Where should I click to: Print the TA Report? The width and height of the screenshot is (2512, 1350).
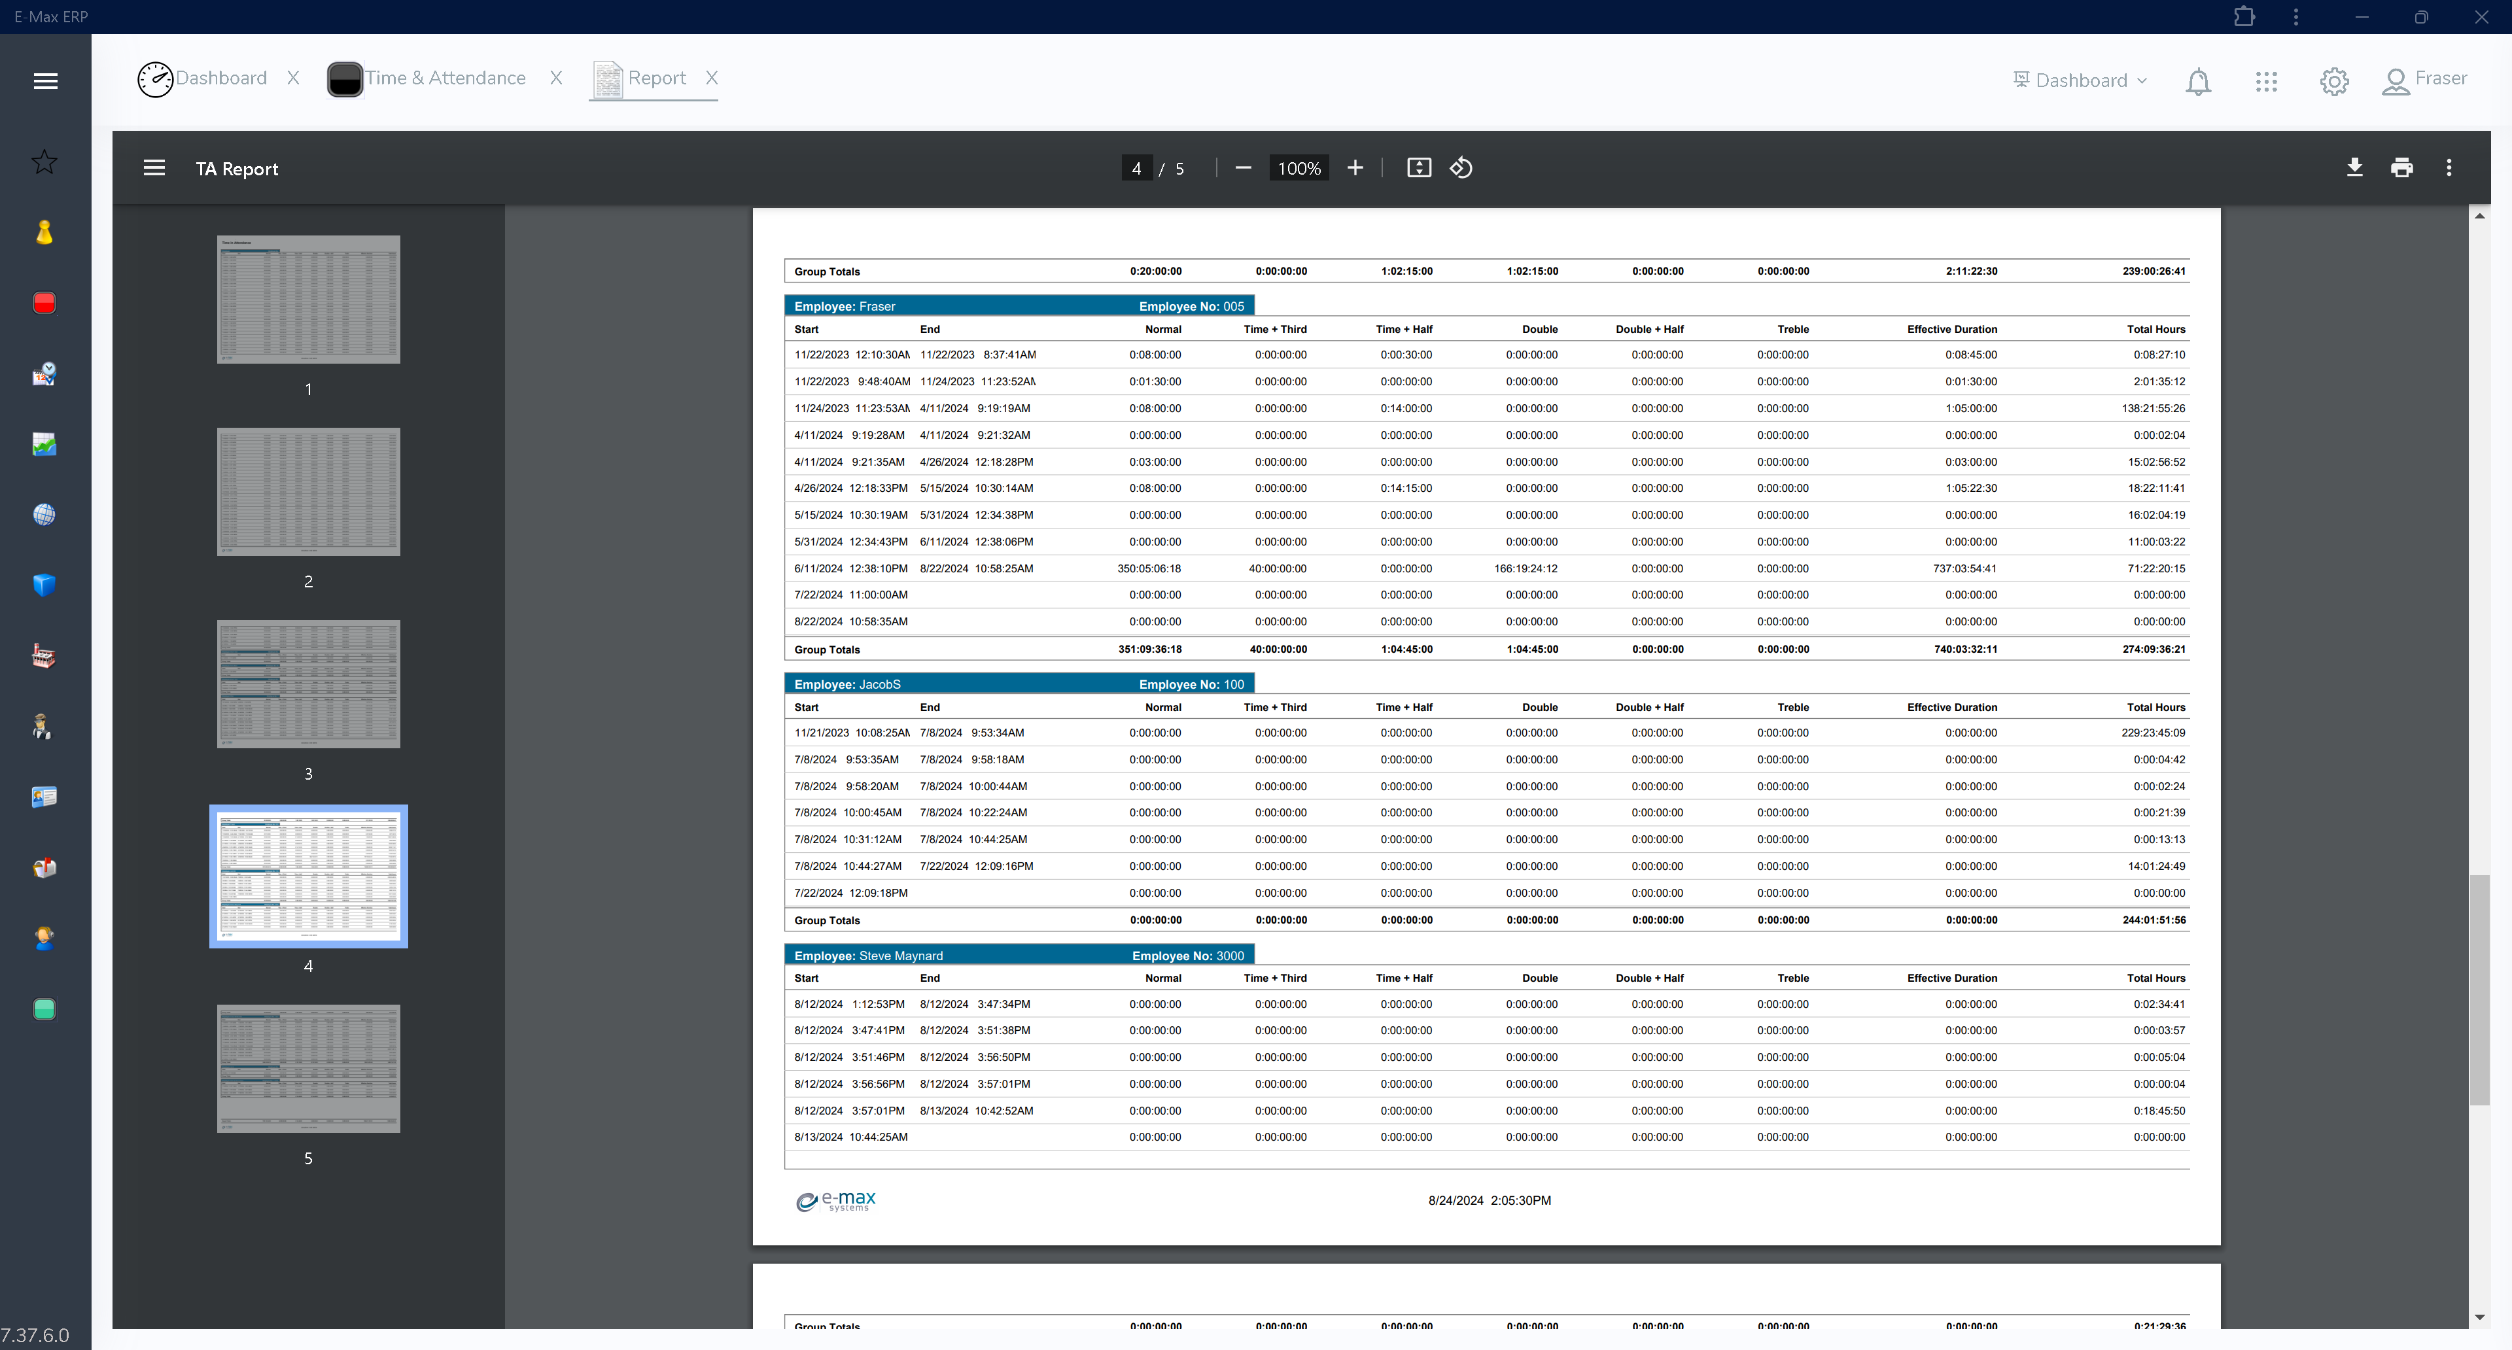2402,167
